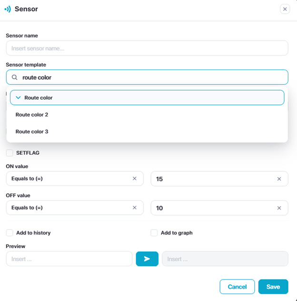297x301 pixels.
Task: Check the Add to history box
Action: pos(10,233)
